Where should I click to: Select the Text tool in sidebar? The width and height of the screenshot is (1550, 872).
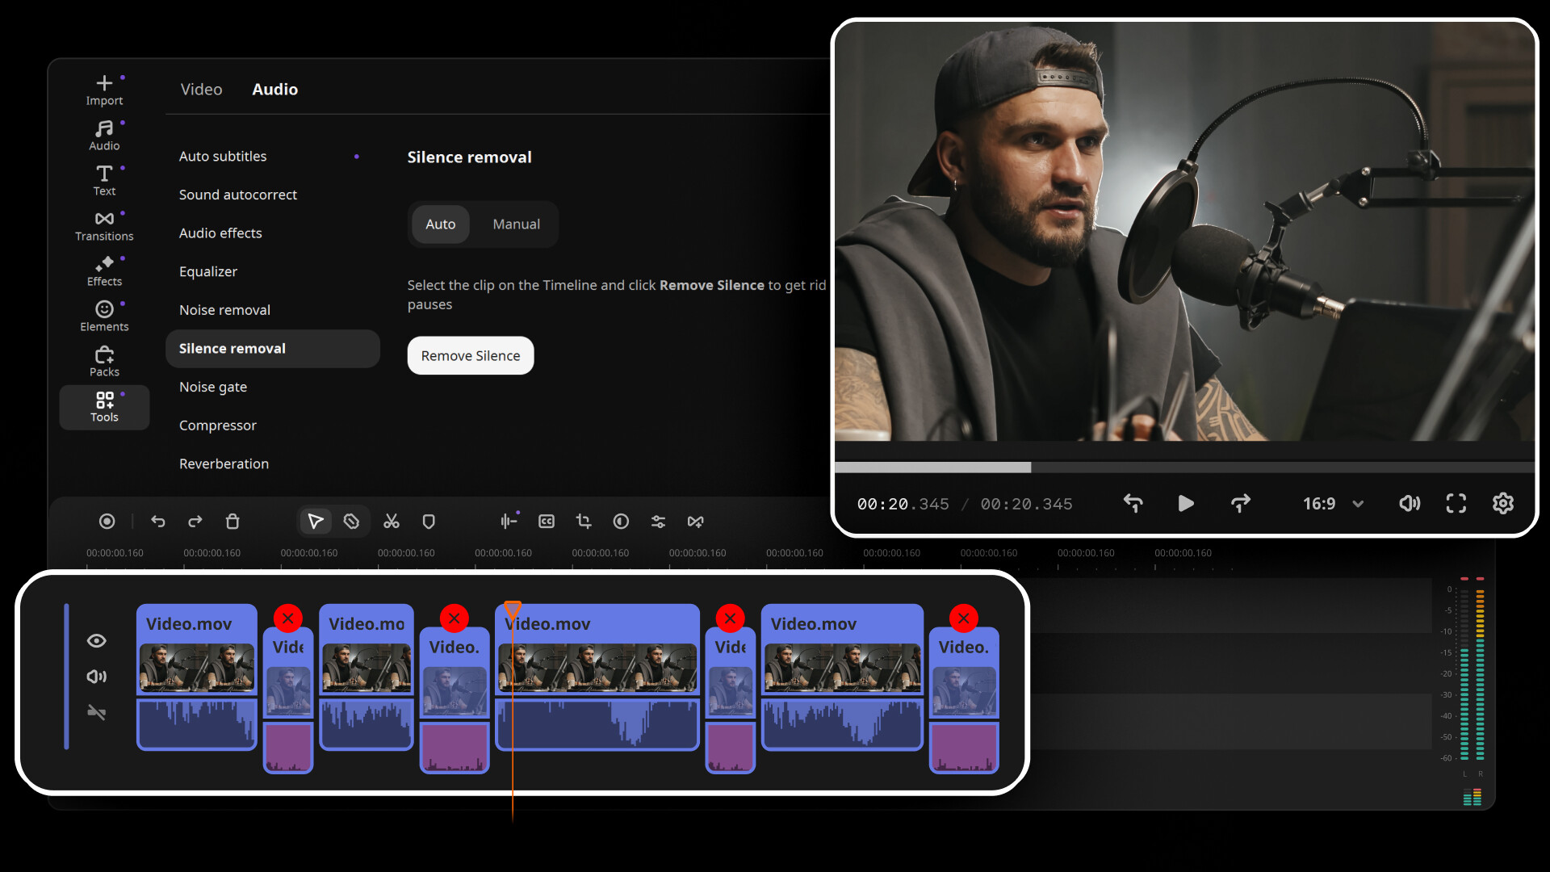tap(104, 180)
